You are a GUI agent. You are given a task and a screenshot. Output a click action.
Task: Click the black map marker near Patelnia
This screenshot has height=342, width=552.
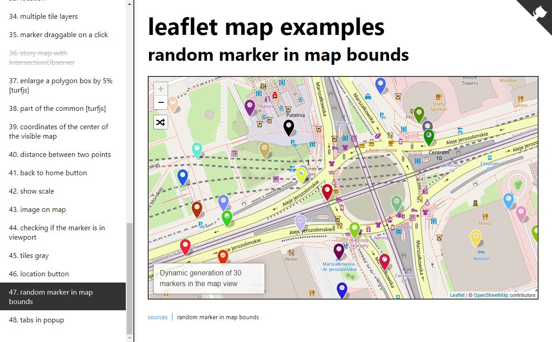coord(289,127)
